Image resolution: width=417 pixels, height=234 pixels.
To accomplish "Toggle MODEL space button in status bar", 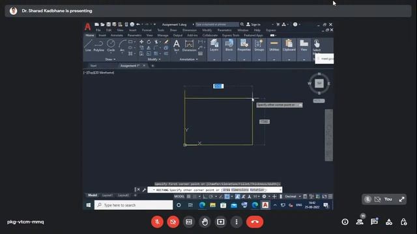I will point(179,196).
